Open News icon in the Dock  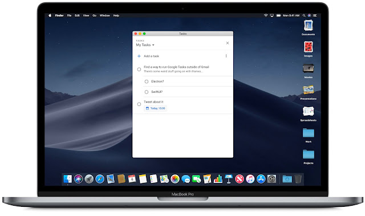[240, 179]
